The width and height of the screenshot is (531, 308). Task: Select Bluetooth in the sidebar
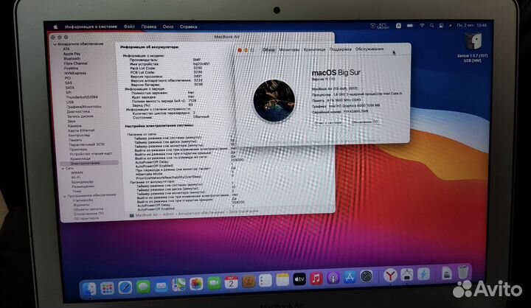(x=72, y=58)
